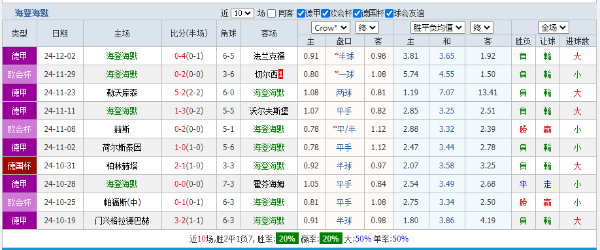Open the 胜平负均值 dropdown

coord(438,27)
